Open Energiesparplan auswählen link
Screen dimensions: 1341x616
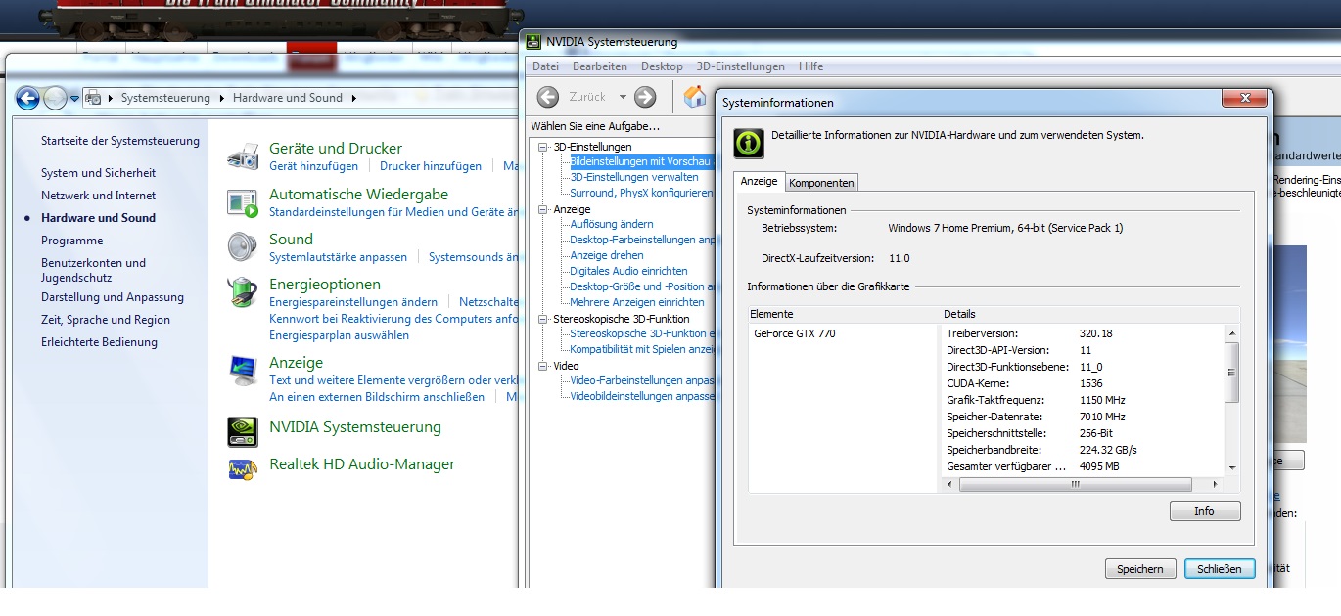tap(340, 335)
